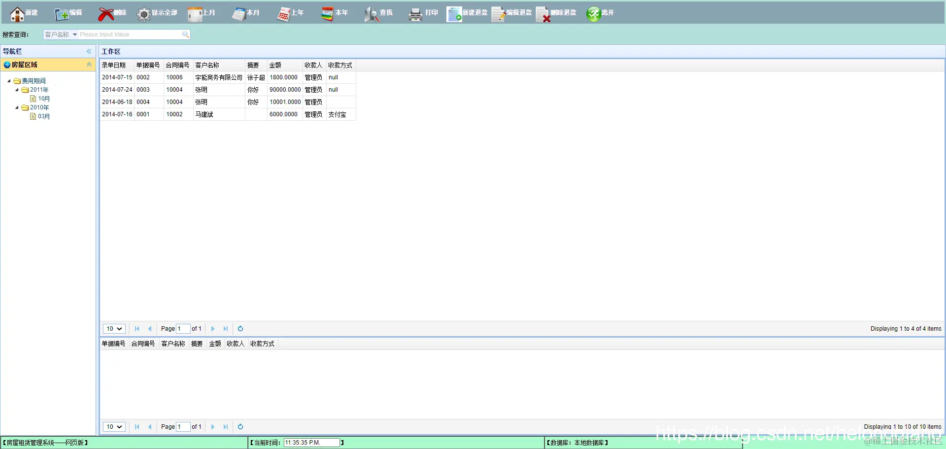This screenshot has width=946, height=449.
Task: Click status text 房屋租赁管理系统——网页版
Action: pos(45,443)
